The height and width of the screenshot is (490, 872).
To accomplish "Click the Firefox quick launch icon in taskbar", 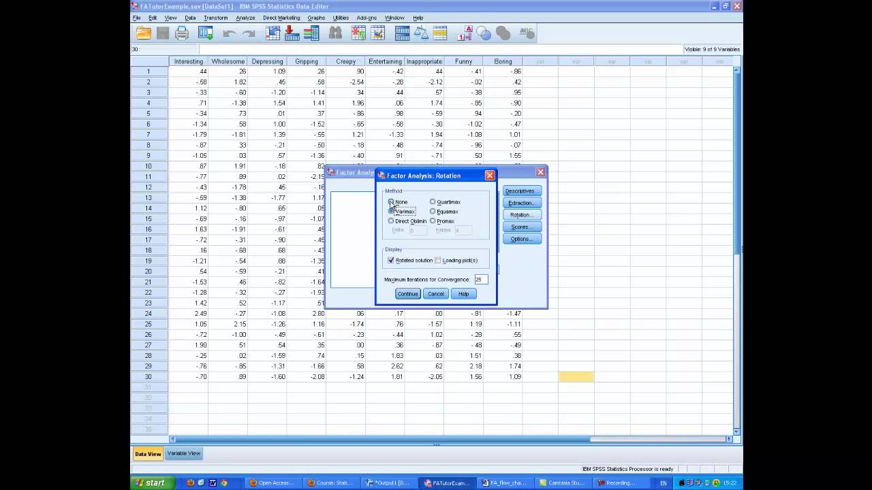I will 190,483.
